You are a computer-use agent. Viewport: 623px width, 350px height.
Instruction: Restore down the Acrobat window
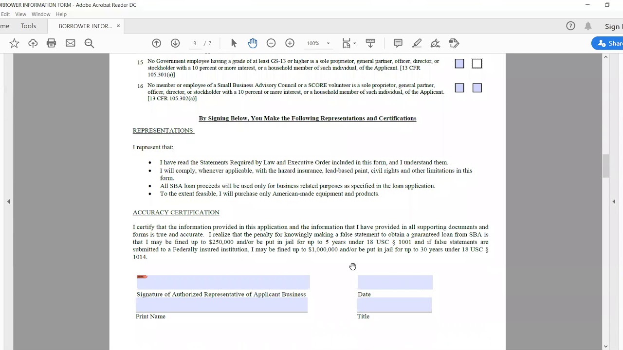point(607,5)
